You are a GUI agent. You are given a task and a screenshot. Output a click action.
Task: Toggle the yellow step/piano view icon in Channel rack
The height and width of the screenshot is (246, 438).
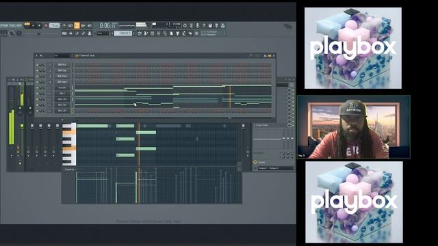click(x=270, y=56)
